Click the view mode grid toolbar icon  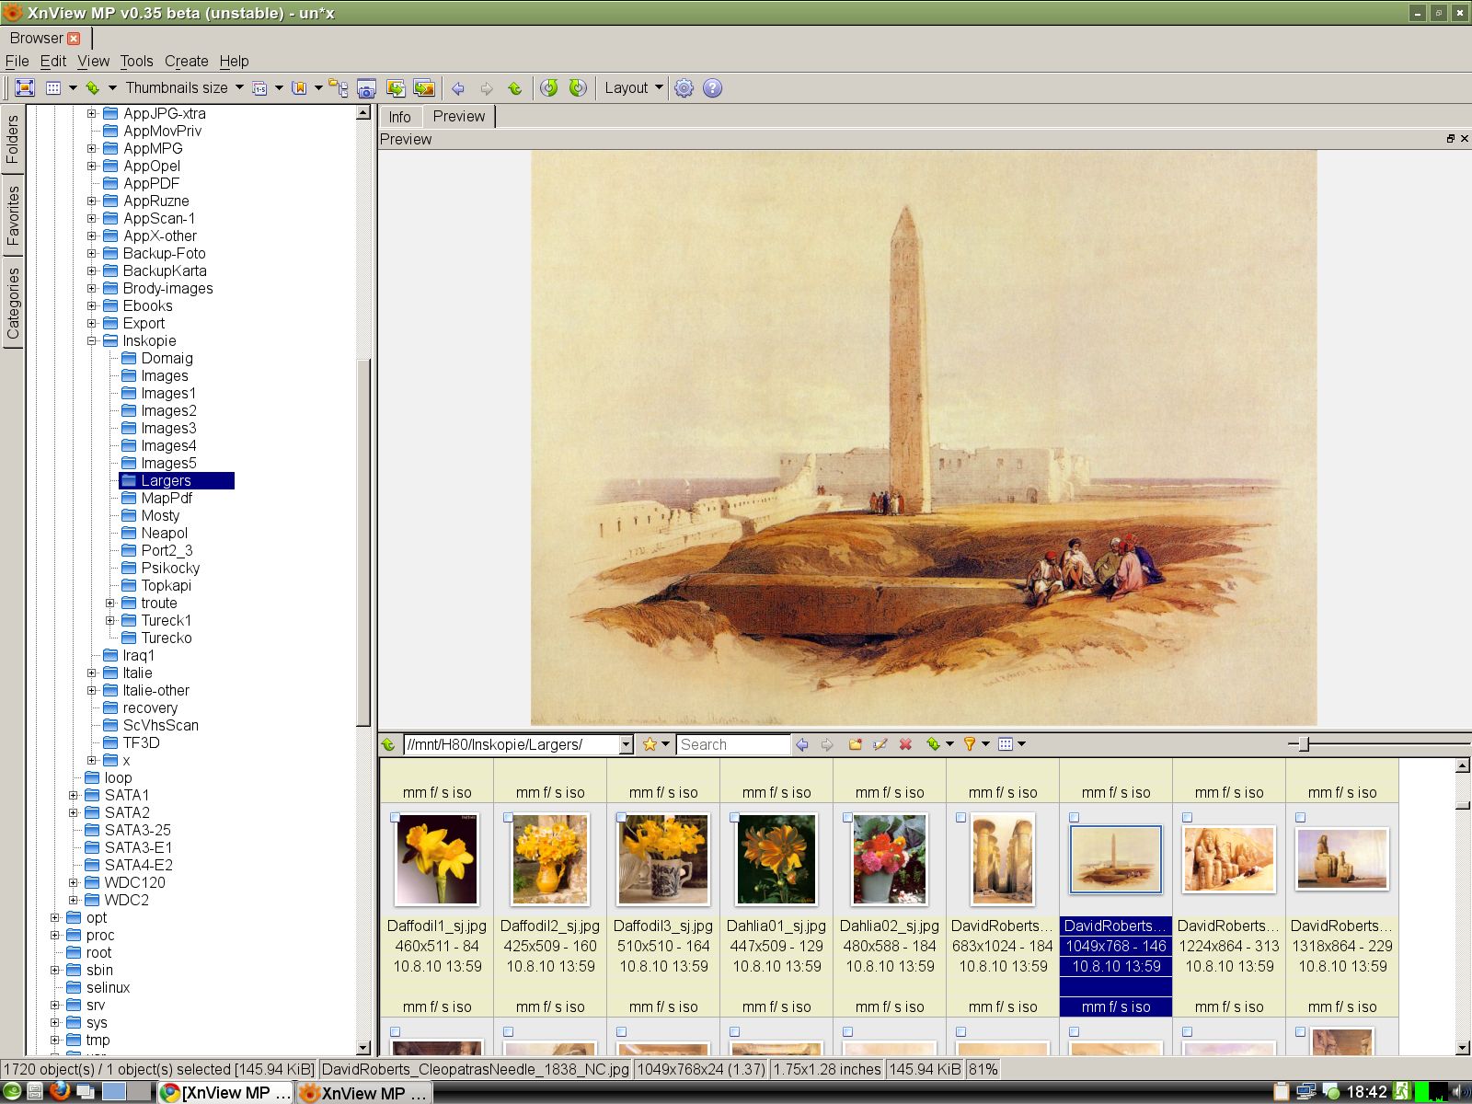click(x=53, y=88)
